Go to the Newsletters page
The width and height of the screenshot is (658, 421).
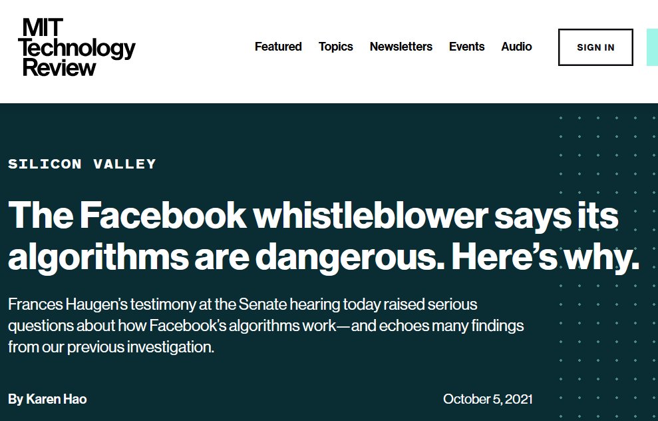coord(401,47)
